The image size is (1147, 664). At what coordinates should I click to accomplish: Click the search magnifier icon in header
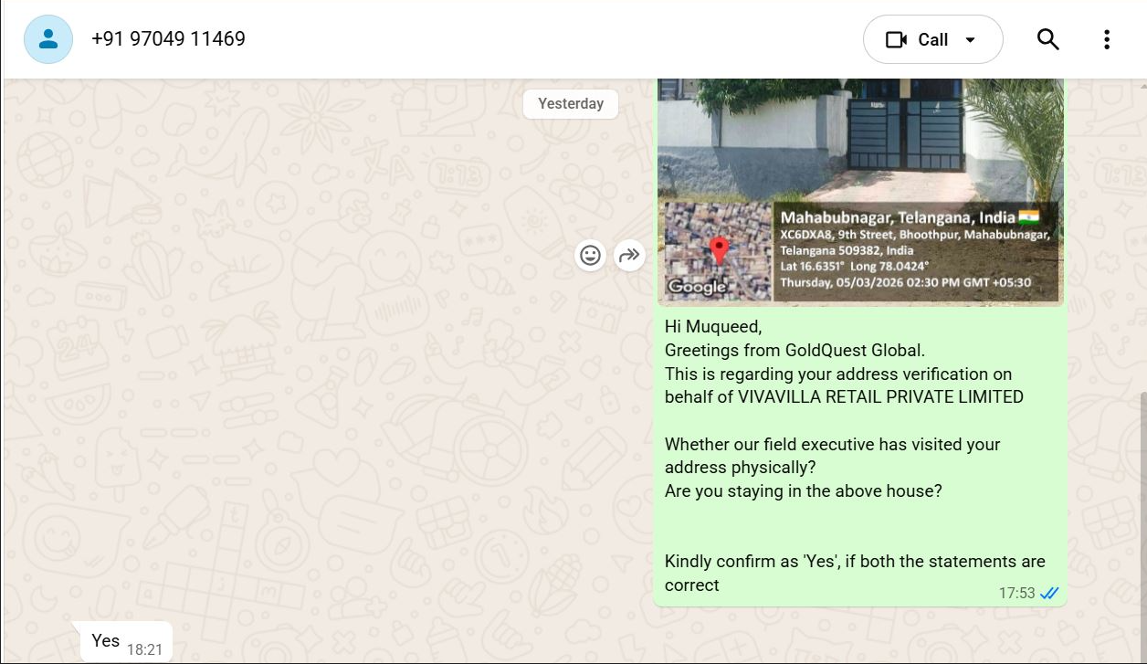(1047, 39)
